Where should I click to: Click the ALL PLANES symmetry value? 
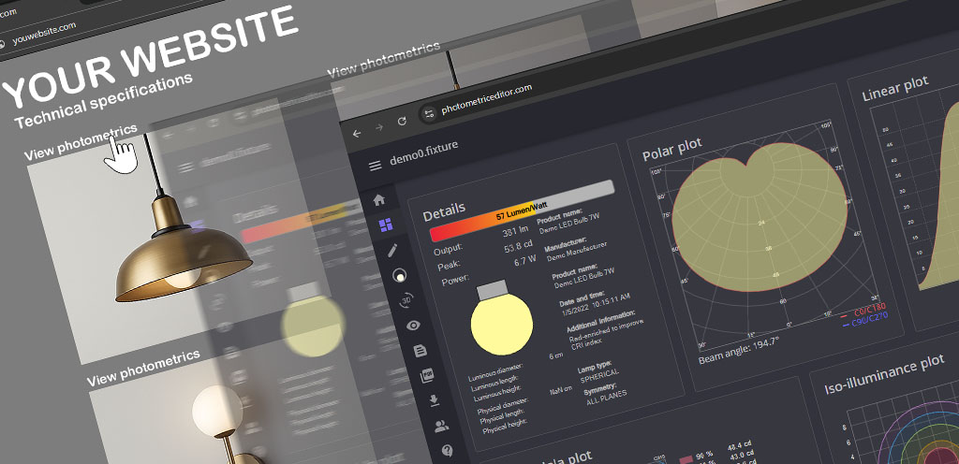606,398
